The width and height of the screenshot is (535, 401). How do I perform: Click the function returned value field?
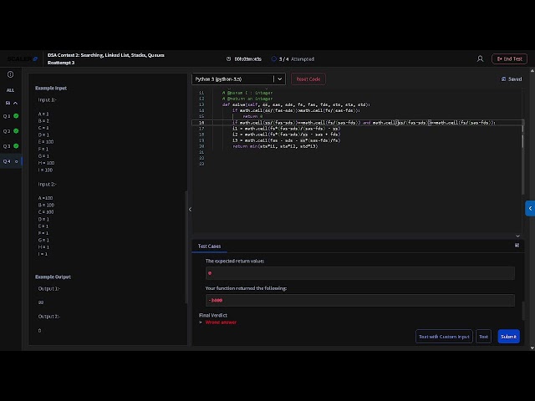point(360,301)
